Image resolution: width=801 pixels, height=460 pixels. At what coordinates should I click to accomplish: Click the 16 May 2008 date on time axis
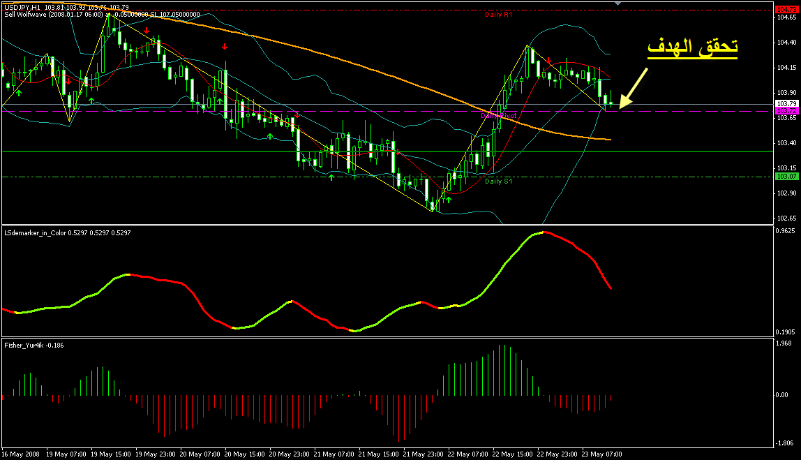coord(21,454)
